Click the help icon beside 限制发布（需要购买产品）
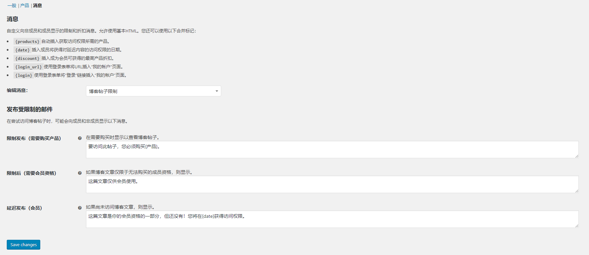Screen dimensions: 589x255 (x=80, y=138)
